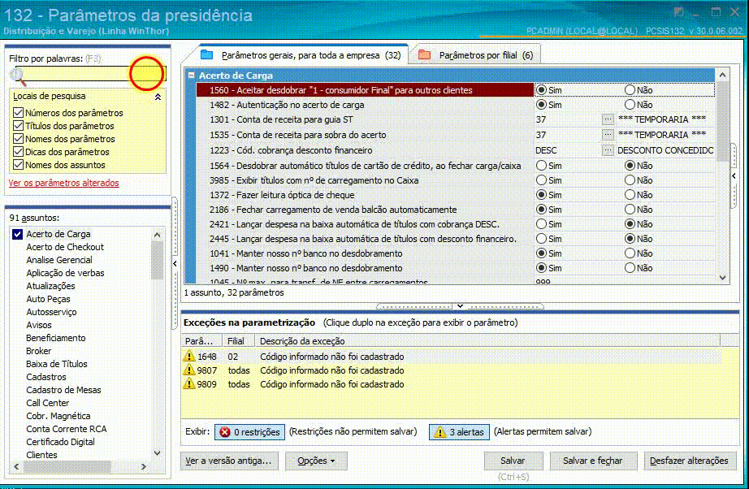Set parameter 2421 to Sim
This screenshot has height=489, width=749.
tap(541, 224)
